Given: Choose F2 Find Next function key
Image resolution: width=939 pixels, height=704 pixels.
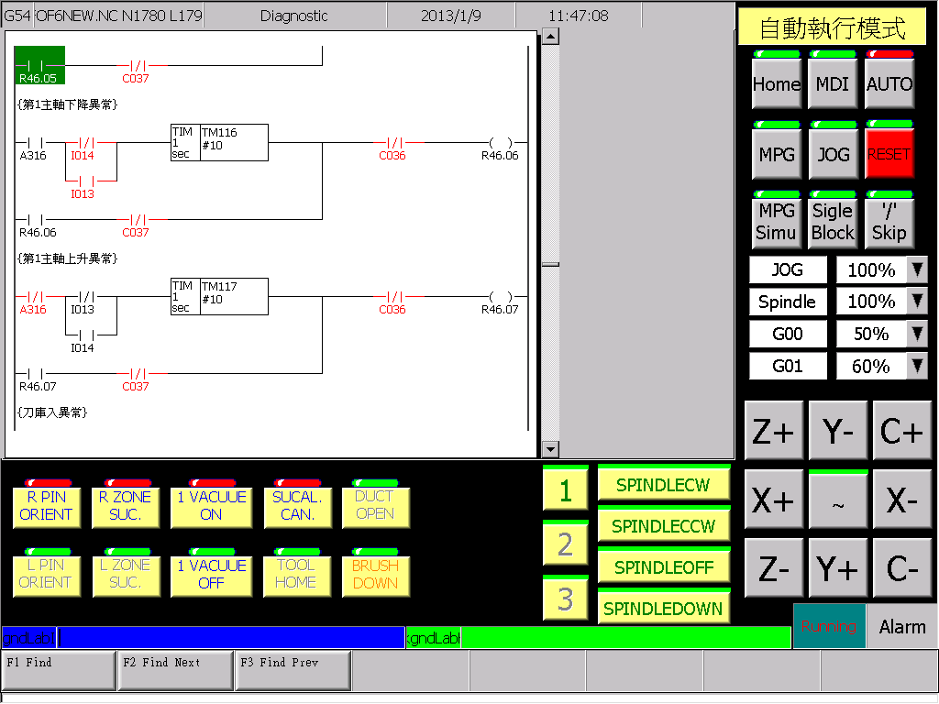Looking at the screenshot, I should [x=175, y=670].
